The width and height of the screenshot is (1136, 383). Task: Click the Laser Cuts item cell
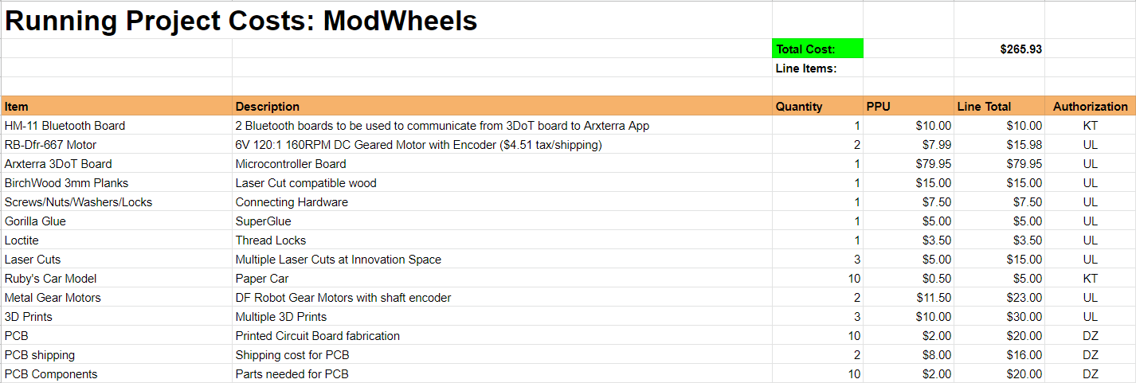pos(117,259)
